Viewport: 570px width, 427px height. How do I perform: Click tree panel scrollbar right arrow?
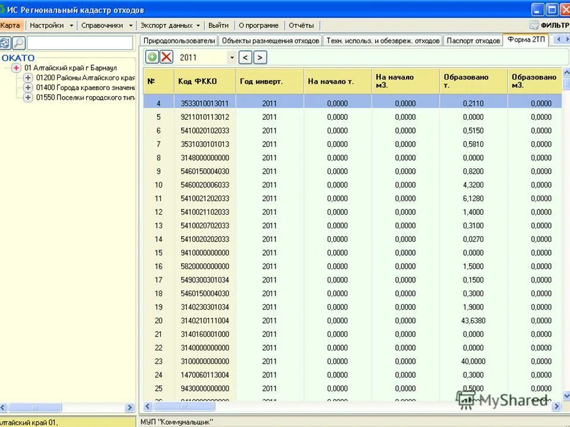(130, 407)
